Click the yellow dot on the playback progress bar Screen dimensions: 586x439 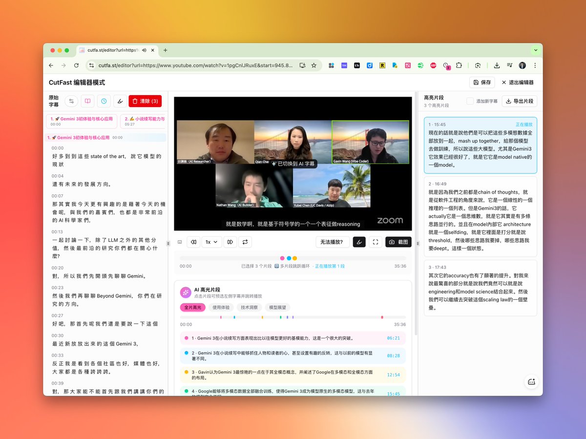coord(294,258)
